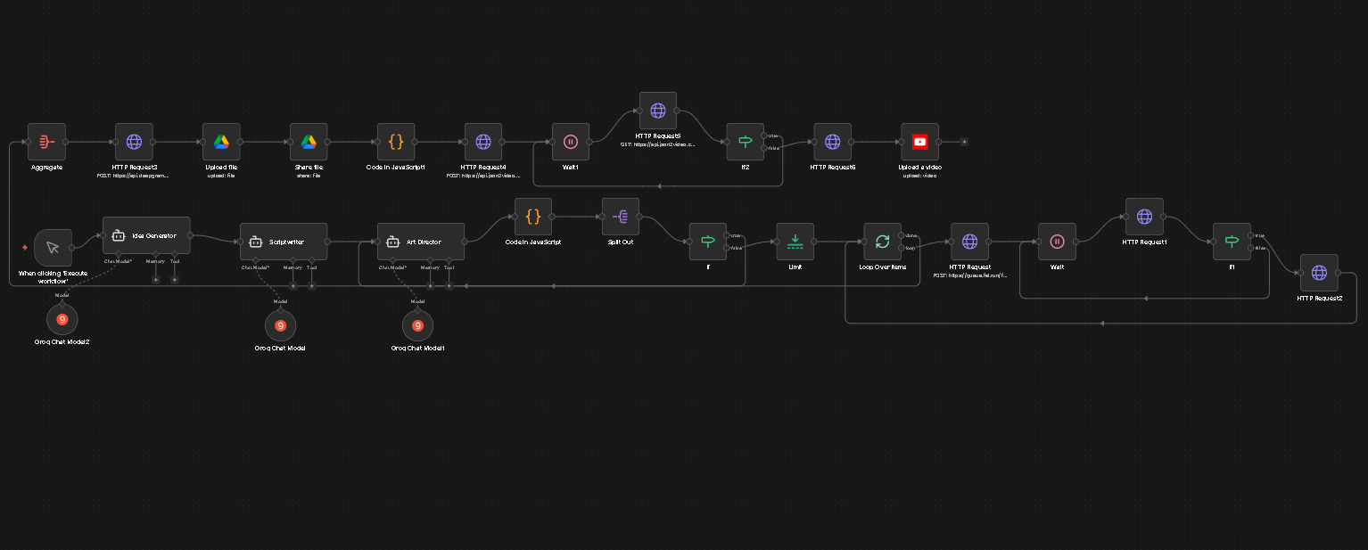Screen dimensions: 1368x550
Task: Select the Split Out node
Action: click(x=621, y=217)
